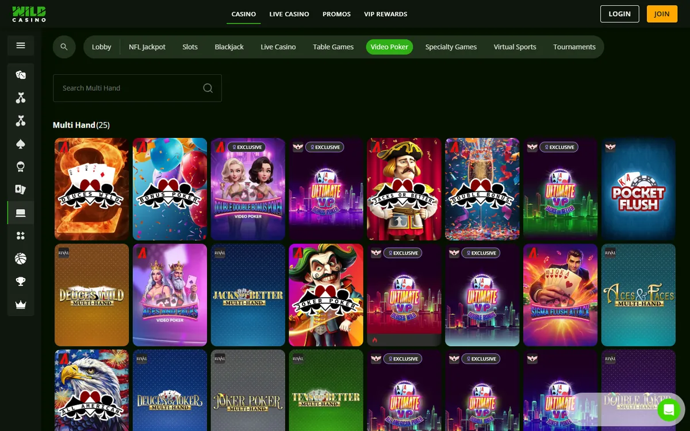The image size is (690, 431).
Task: Open the Double Bonus champagne game tile
Action: (x=482, y=189)
